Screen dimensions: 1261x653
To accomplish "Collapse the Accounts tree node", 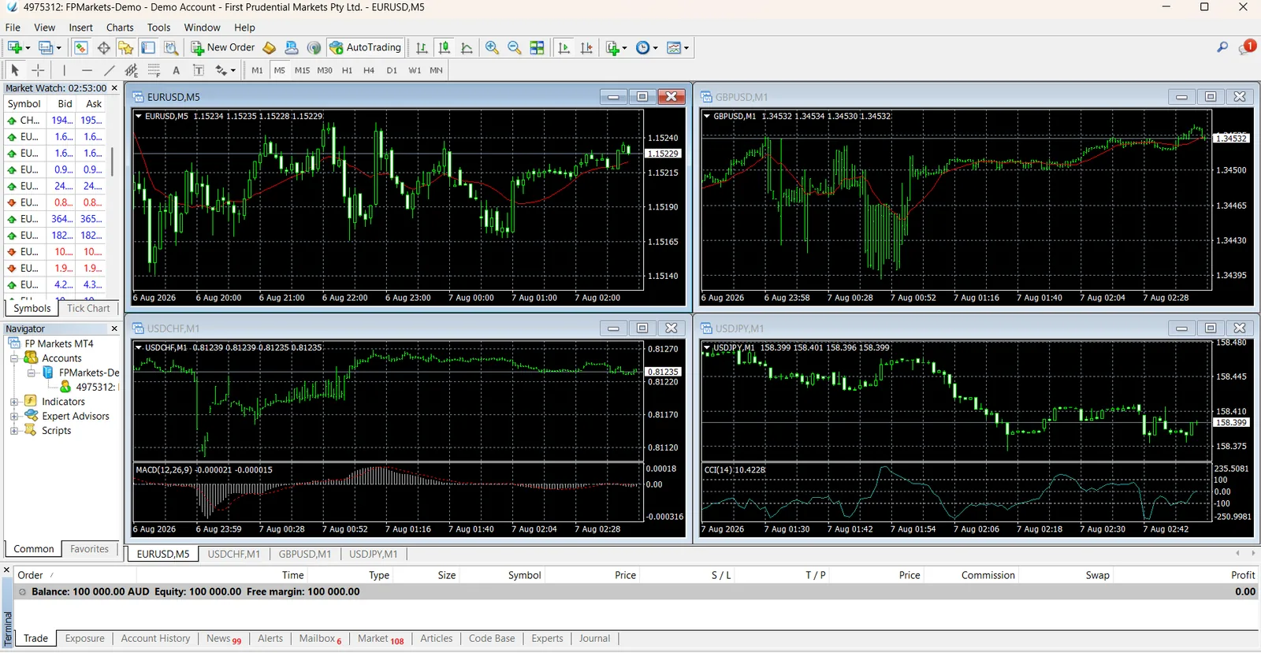I will [x=14, y=358].
